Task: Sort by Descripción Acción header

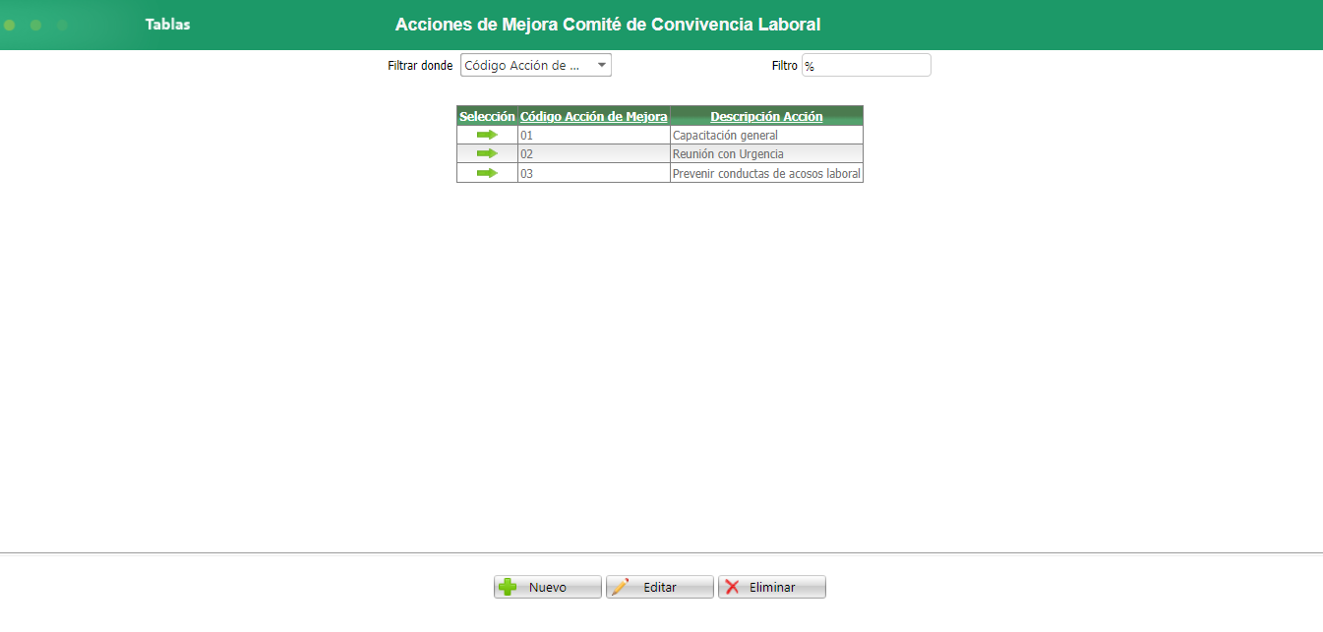Action: pyautogui.click(x=765, y=115)
